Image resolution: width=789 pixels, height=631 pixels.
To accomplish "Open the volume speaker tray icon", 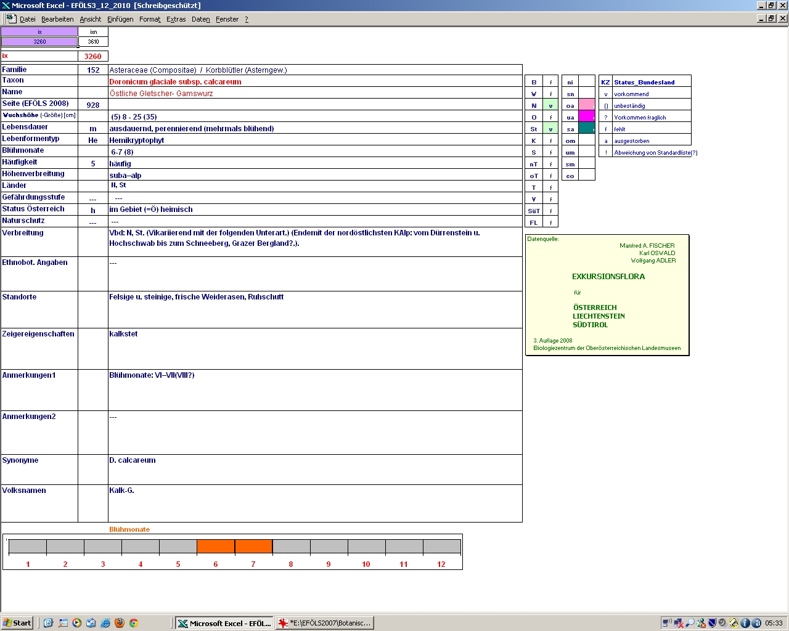I will [x=723, y=623].
